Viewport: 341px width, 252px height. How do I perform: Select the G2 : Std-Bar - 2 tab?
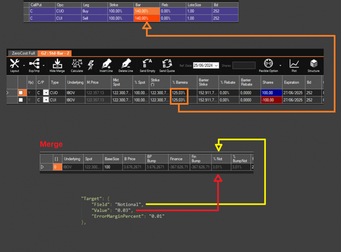55,53
